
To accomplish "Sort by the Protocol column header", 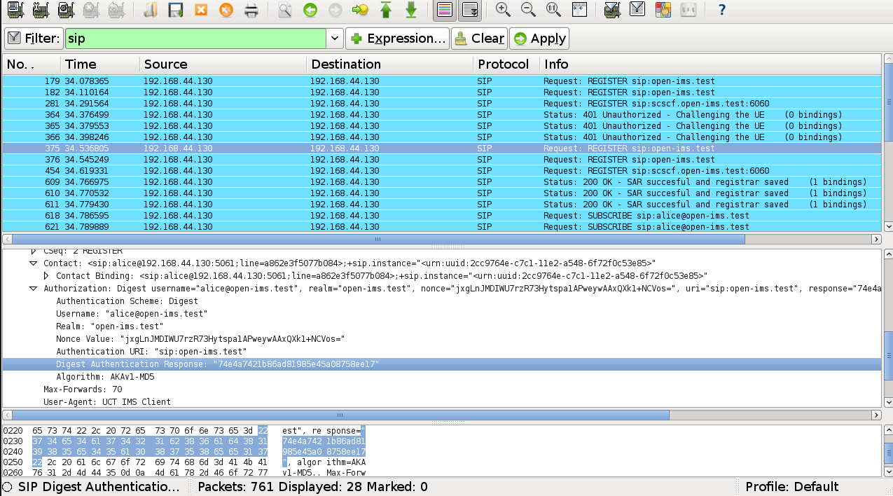I will coord(506,64).
